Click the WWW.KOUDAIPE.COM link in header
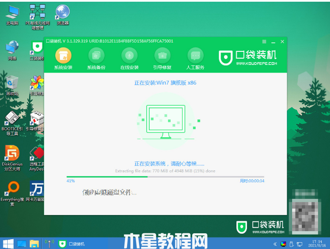 [x=256, y=63]
